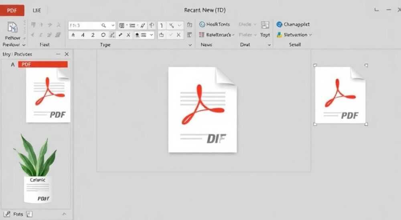Select the red PDF bar in side panel
Screen dimensions: 401x220
[x=43, y=64]
